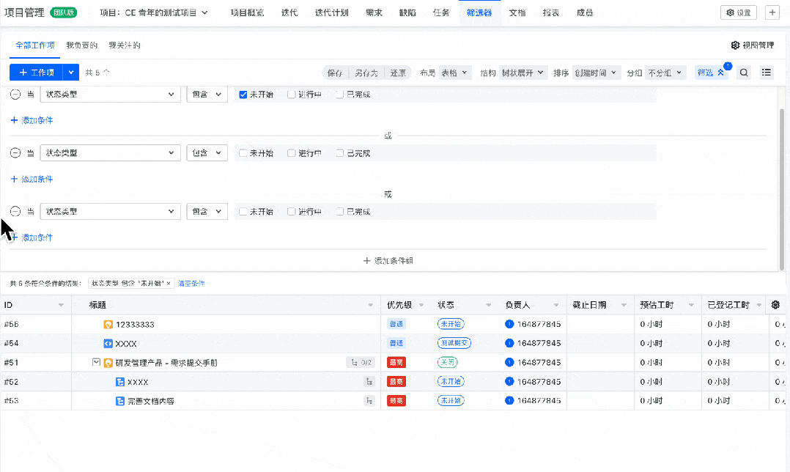The image size is (790, 472).
Task: Click the search magnifier icon in toolbar
Action: tap(744, 73)
